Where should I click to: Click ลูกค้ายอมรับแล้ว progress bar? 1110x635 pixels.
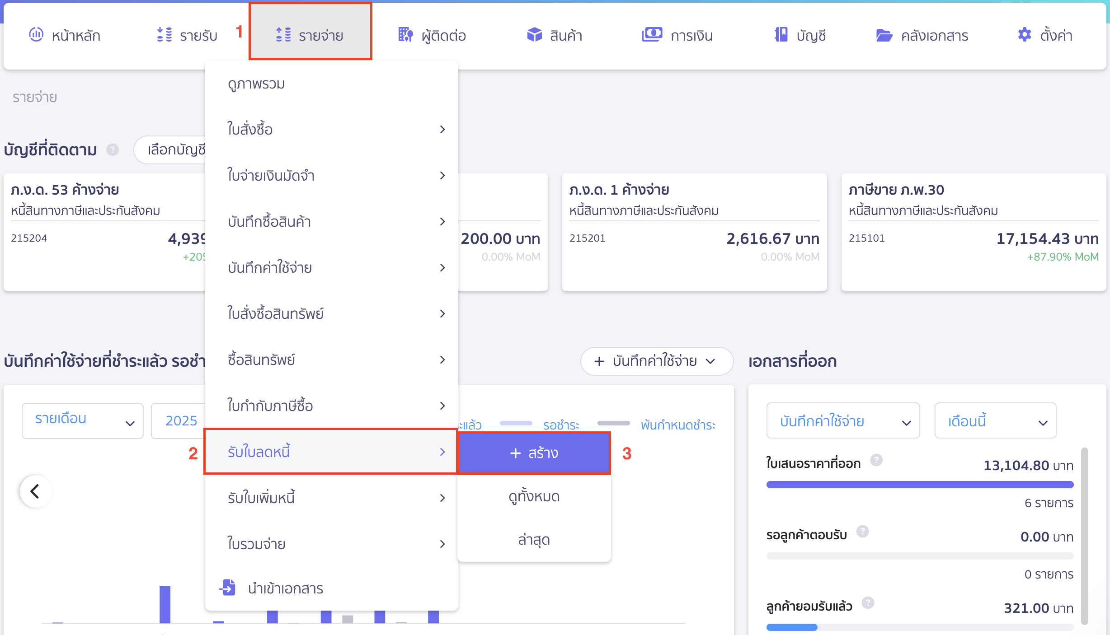pyautogui.click(x=920, y=627)
